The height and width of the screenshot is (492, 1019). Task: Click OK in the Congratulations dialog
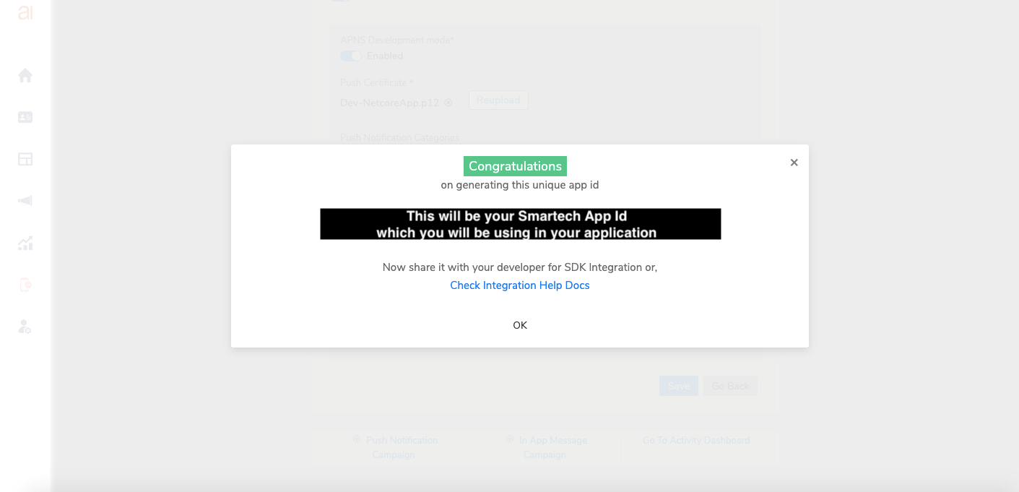tap(520, 325)
